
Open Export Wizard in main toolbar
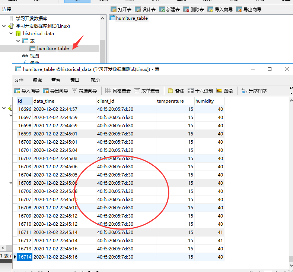coord(249,9)
